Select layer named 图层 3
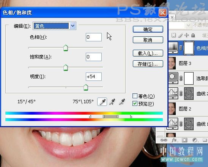Screen dimensions: 208x167 coord(185,63)
